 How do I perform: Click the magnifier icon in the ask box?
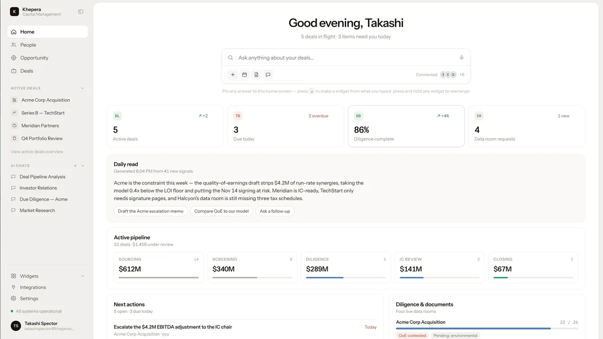click(231, 58)
